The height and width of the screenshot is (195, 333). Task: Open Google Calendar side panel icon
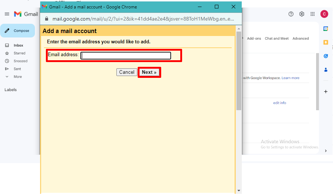pos(326,29)
